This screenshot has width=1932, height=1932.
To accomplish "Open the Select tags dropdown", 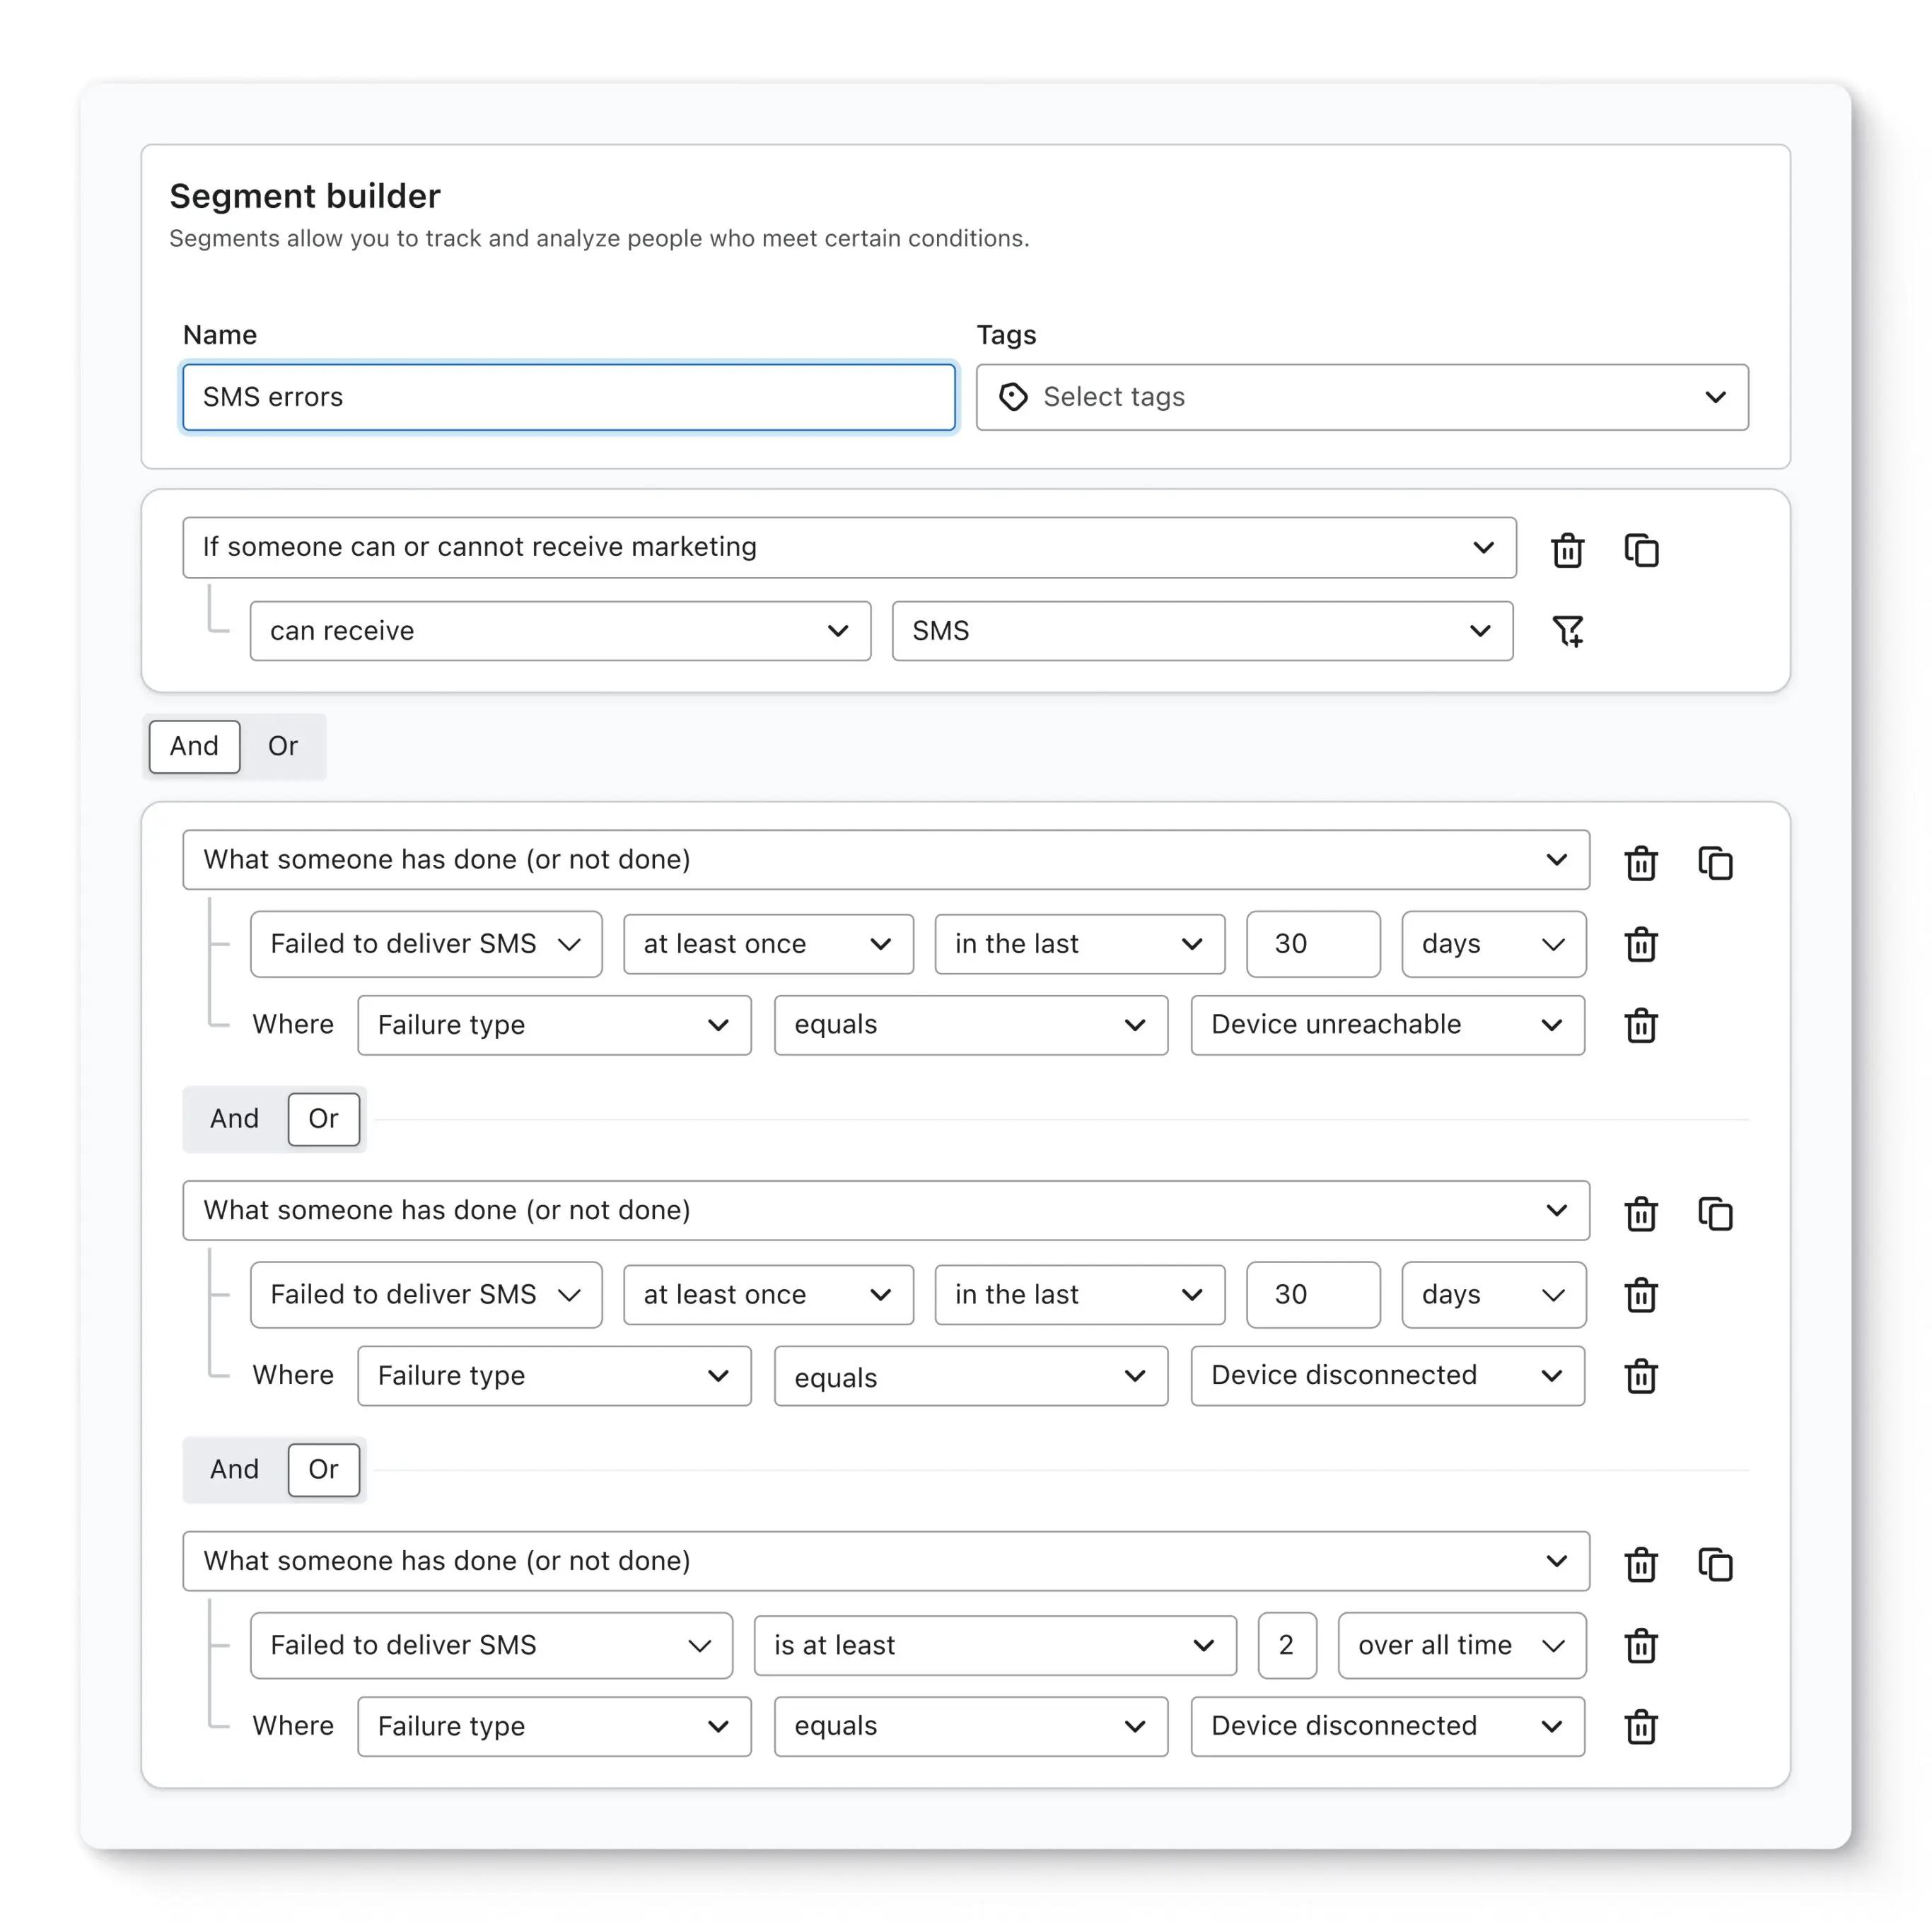I will click(x=1362, y=397).
